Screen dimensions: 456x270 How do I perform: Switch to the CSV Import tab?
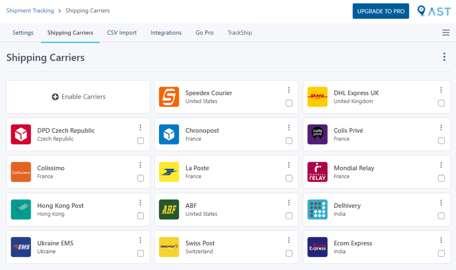pyautogui.click(x=122, y=33)
